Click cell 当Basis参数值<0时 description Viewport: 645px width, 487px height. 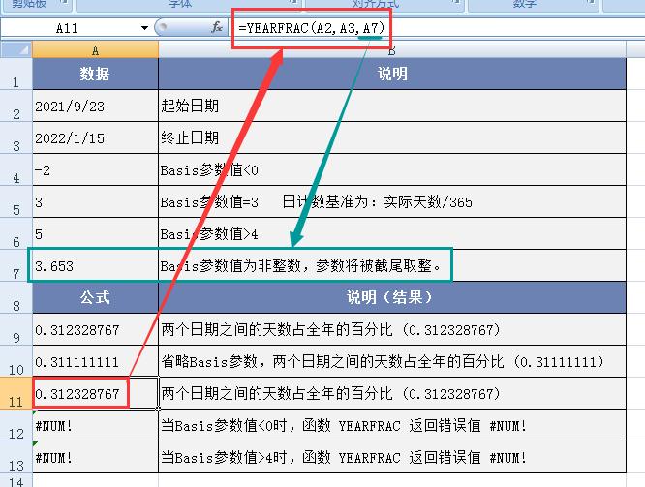(392, 425)
